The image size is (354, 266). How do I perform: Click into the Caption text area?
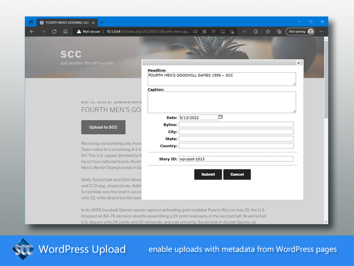(x=222, y=102)
